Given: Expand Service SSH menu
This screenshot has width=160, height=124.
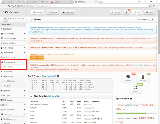Looking at the screenshot, I should pyautogui.click(x=13, y=53).
